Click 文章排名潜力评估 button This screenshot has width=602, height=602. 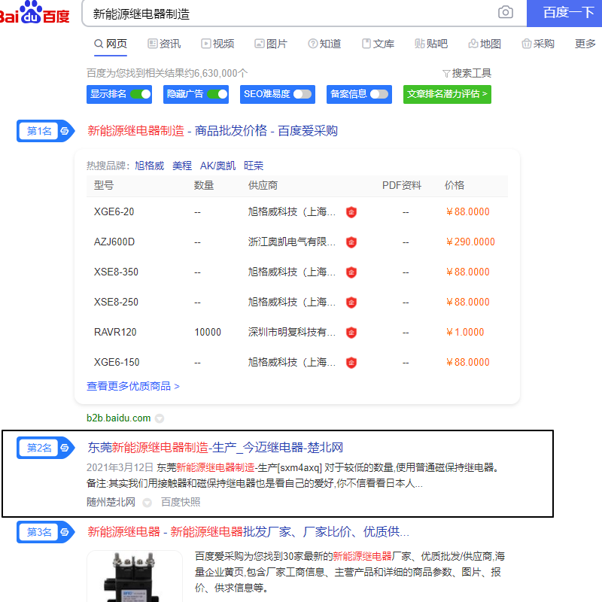tap(447, 94)
